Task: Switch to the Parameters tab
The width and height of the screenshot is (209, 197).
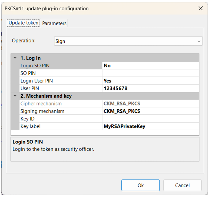Action: tap(54, 23)
